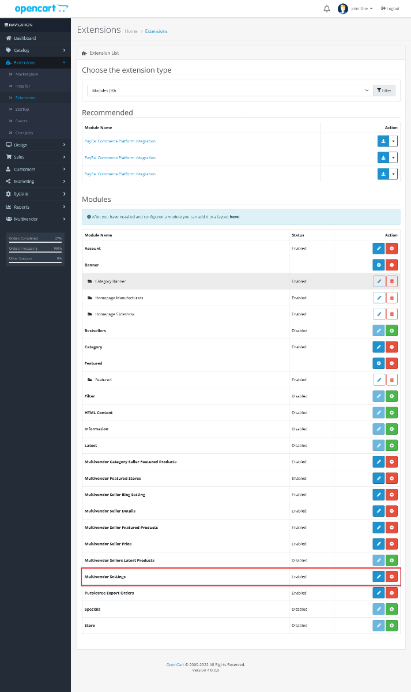This screenshot has width=411, height=692.
Task: Collapse the Extensions navigation menu
Action: pos(35,62)
